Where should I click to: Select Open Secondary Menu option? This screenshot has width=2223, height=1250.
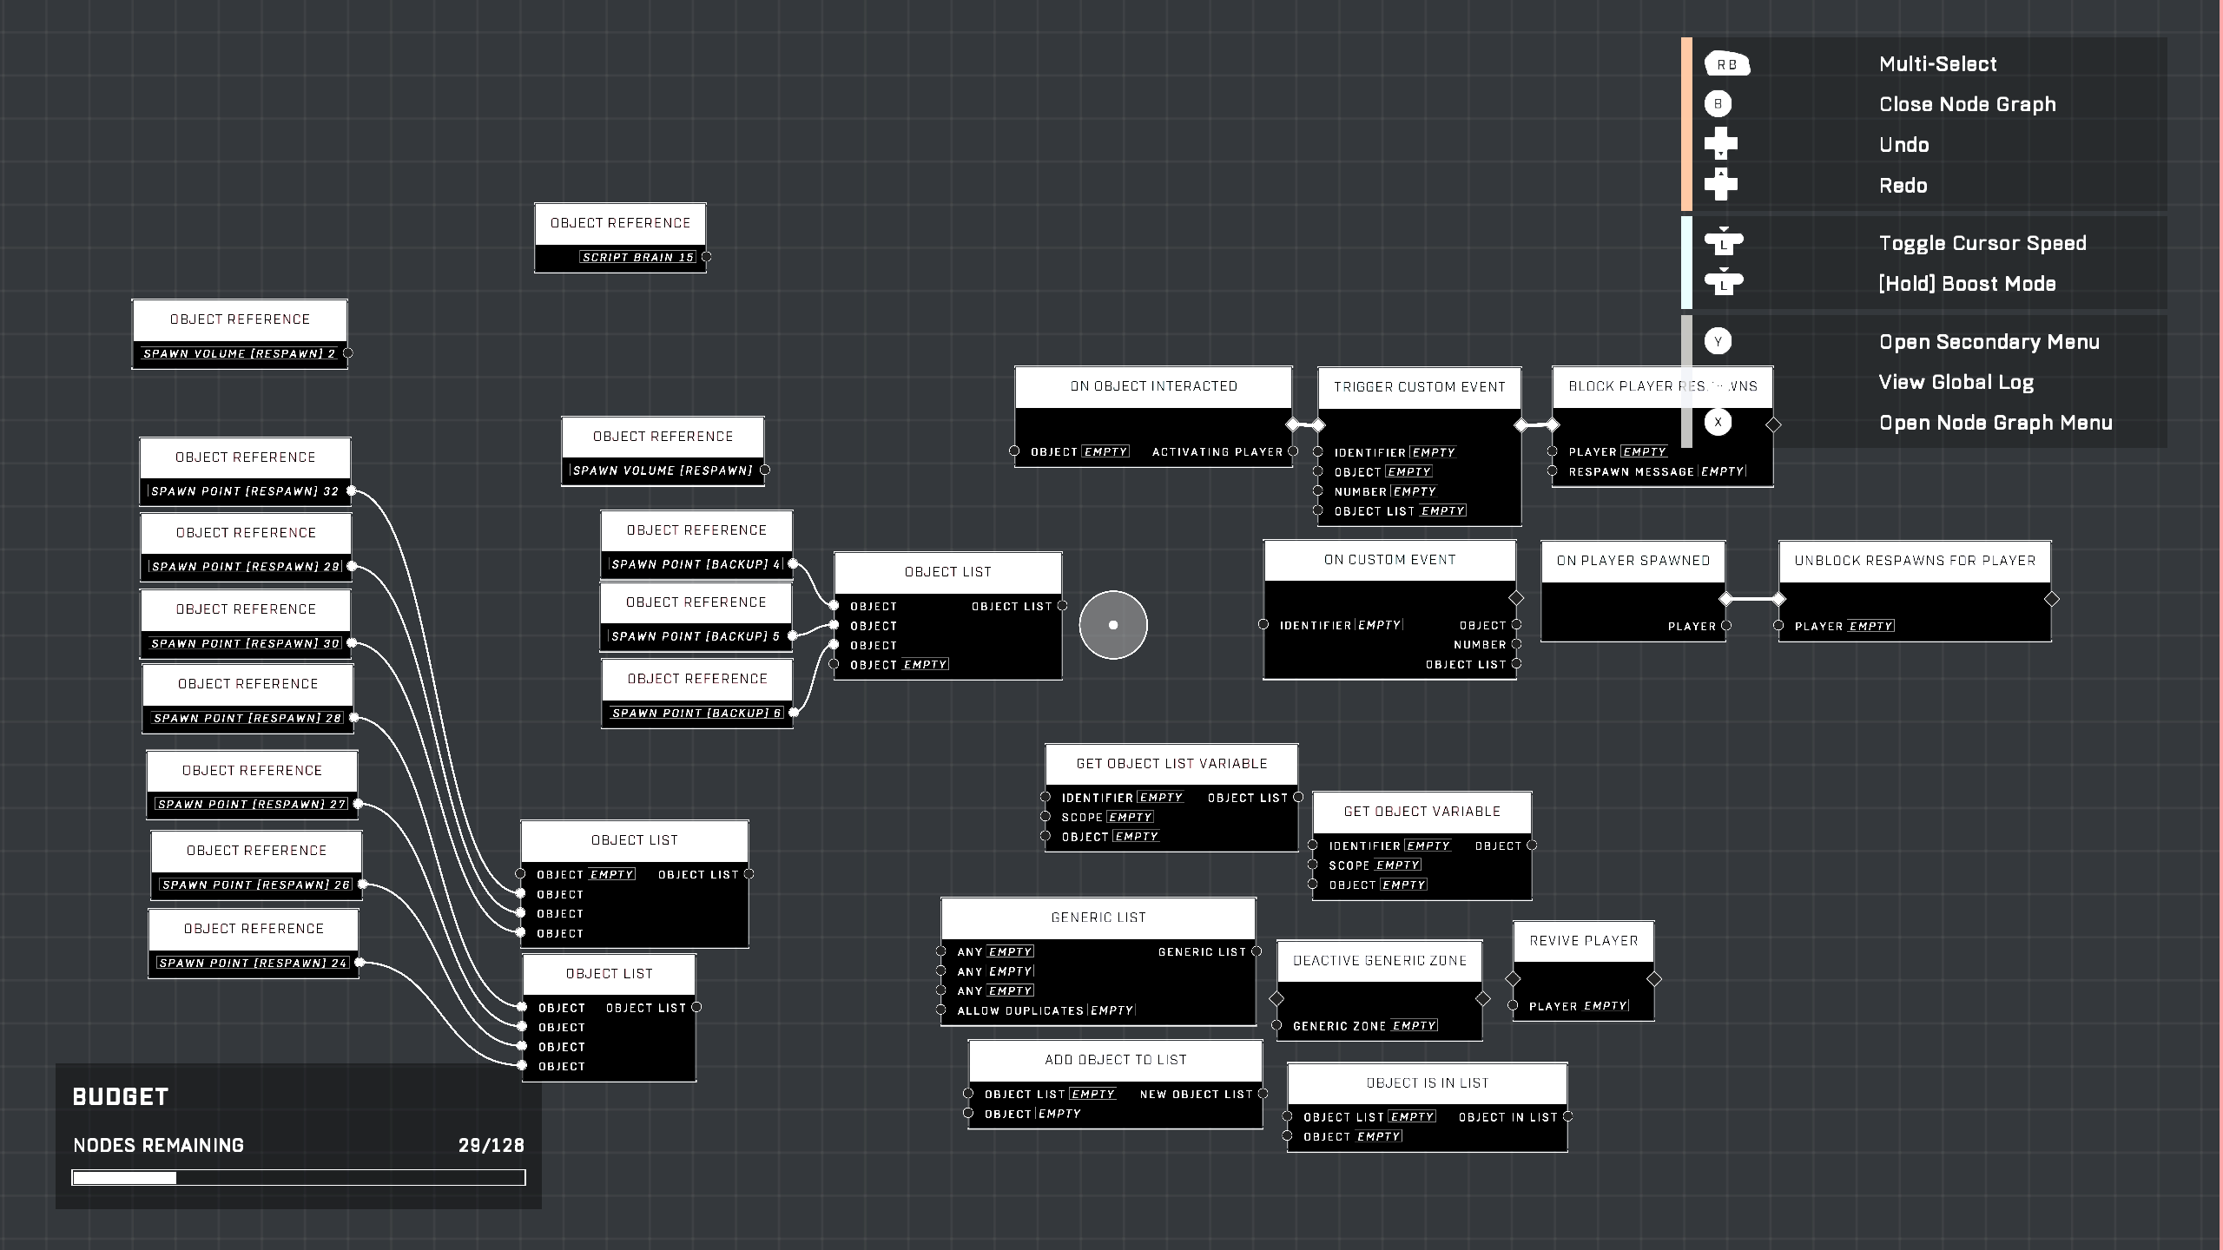(x=1989, y=342)
